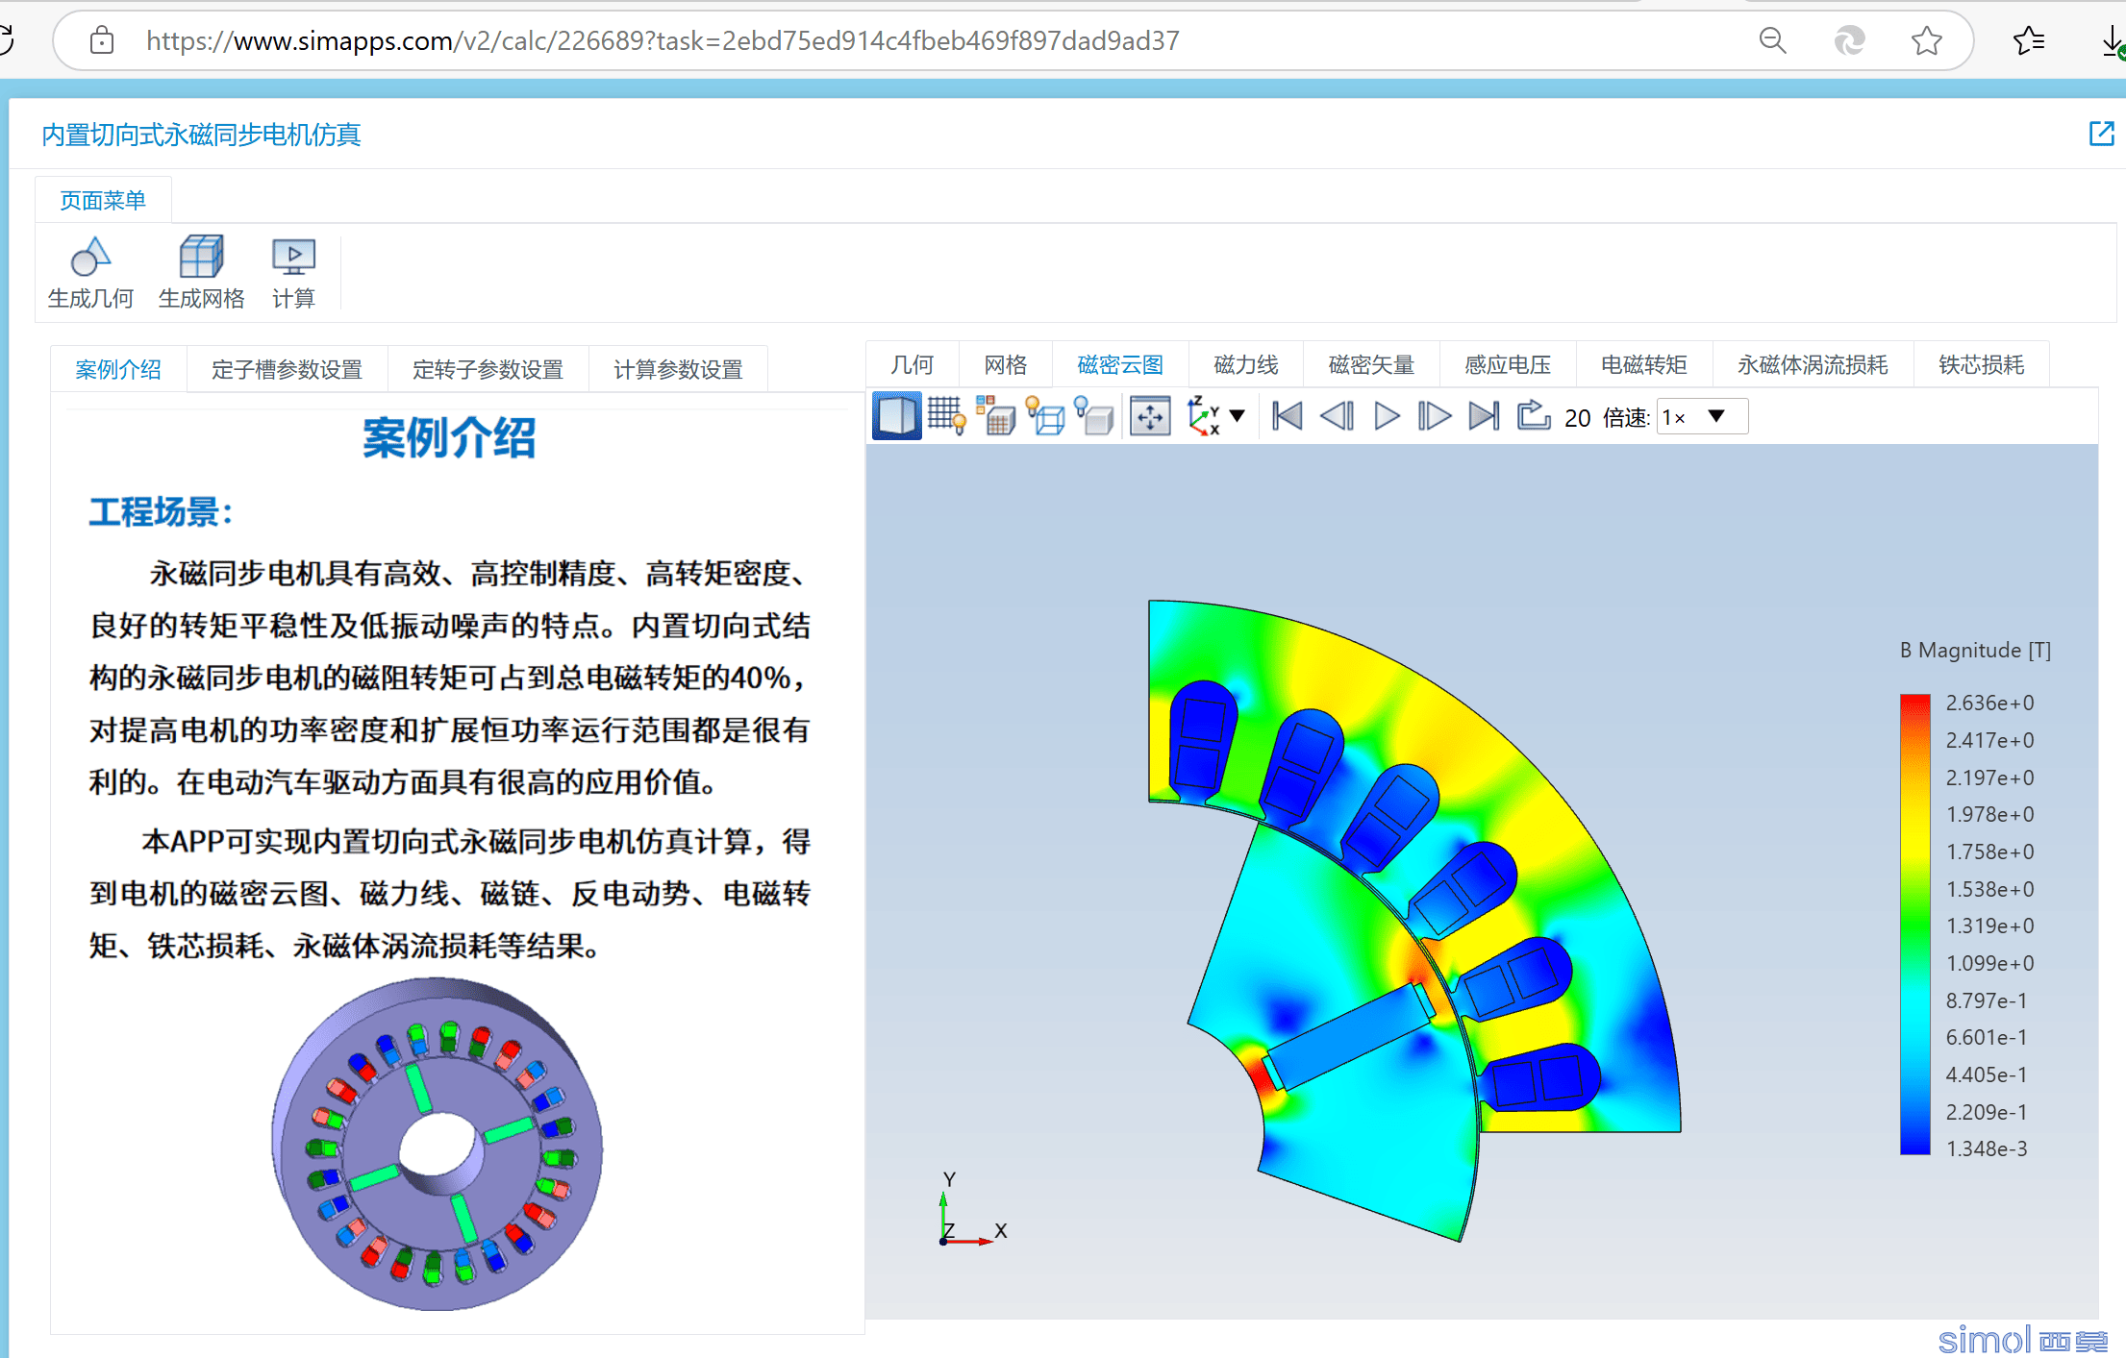Click the 3D motor model image
This screenshot has width=2126, height=1358.
click(x=437, y=1144)
